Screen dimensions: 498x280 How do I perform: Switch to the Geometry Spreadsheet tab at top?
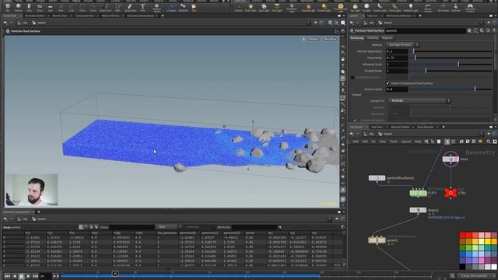[x=140, y=16]
